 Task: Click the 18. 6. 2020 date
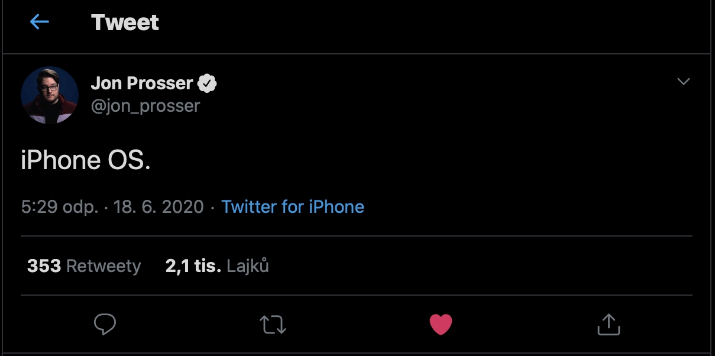(x=158, y=207)
